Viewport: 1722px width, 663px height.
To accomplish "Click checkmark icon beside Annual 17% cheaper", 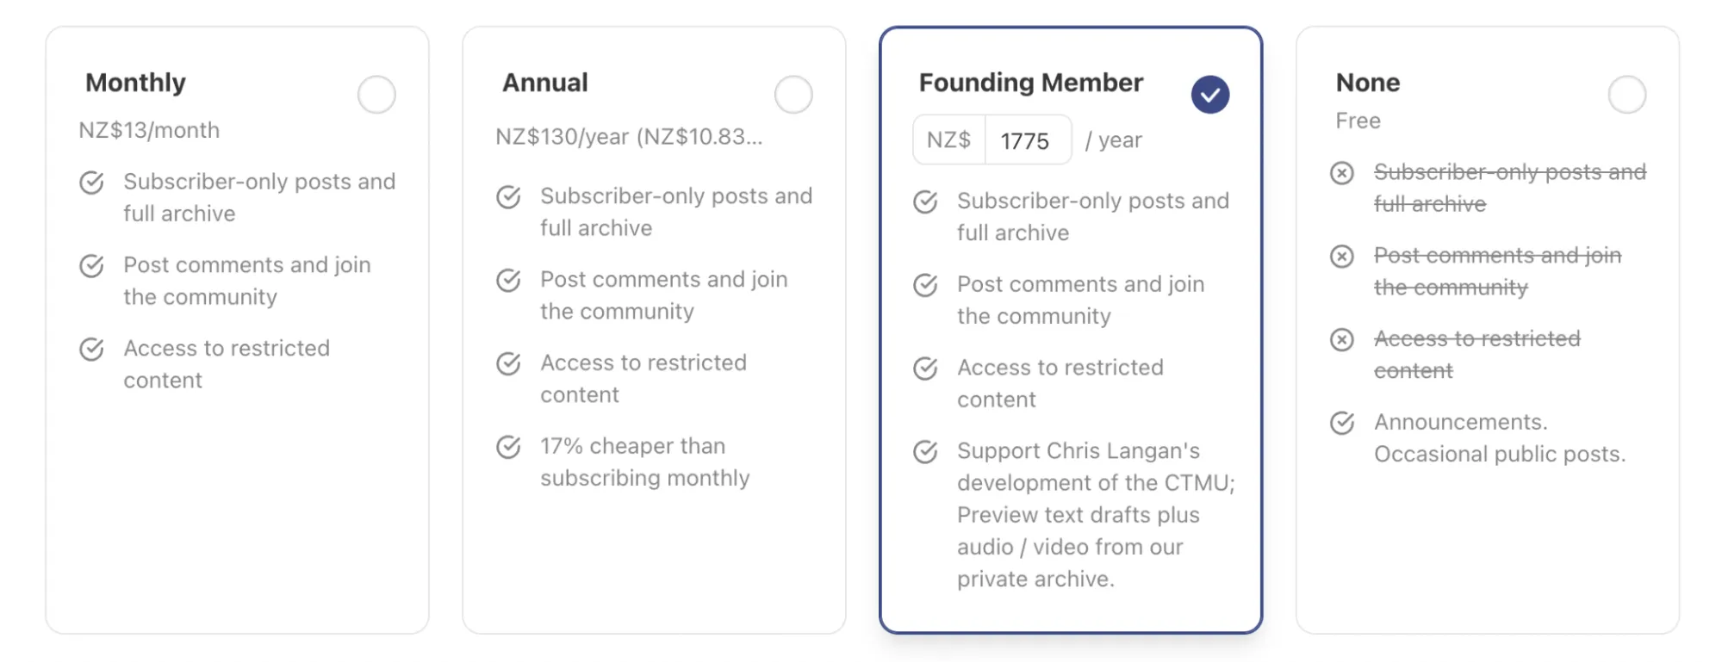I will tap(509, 447).
